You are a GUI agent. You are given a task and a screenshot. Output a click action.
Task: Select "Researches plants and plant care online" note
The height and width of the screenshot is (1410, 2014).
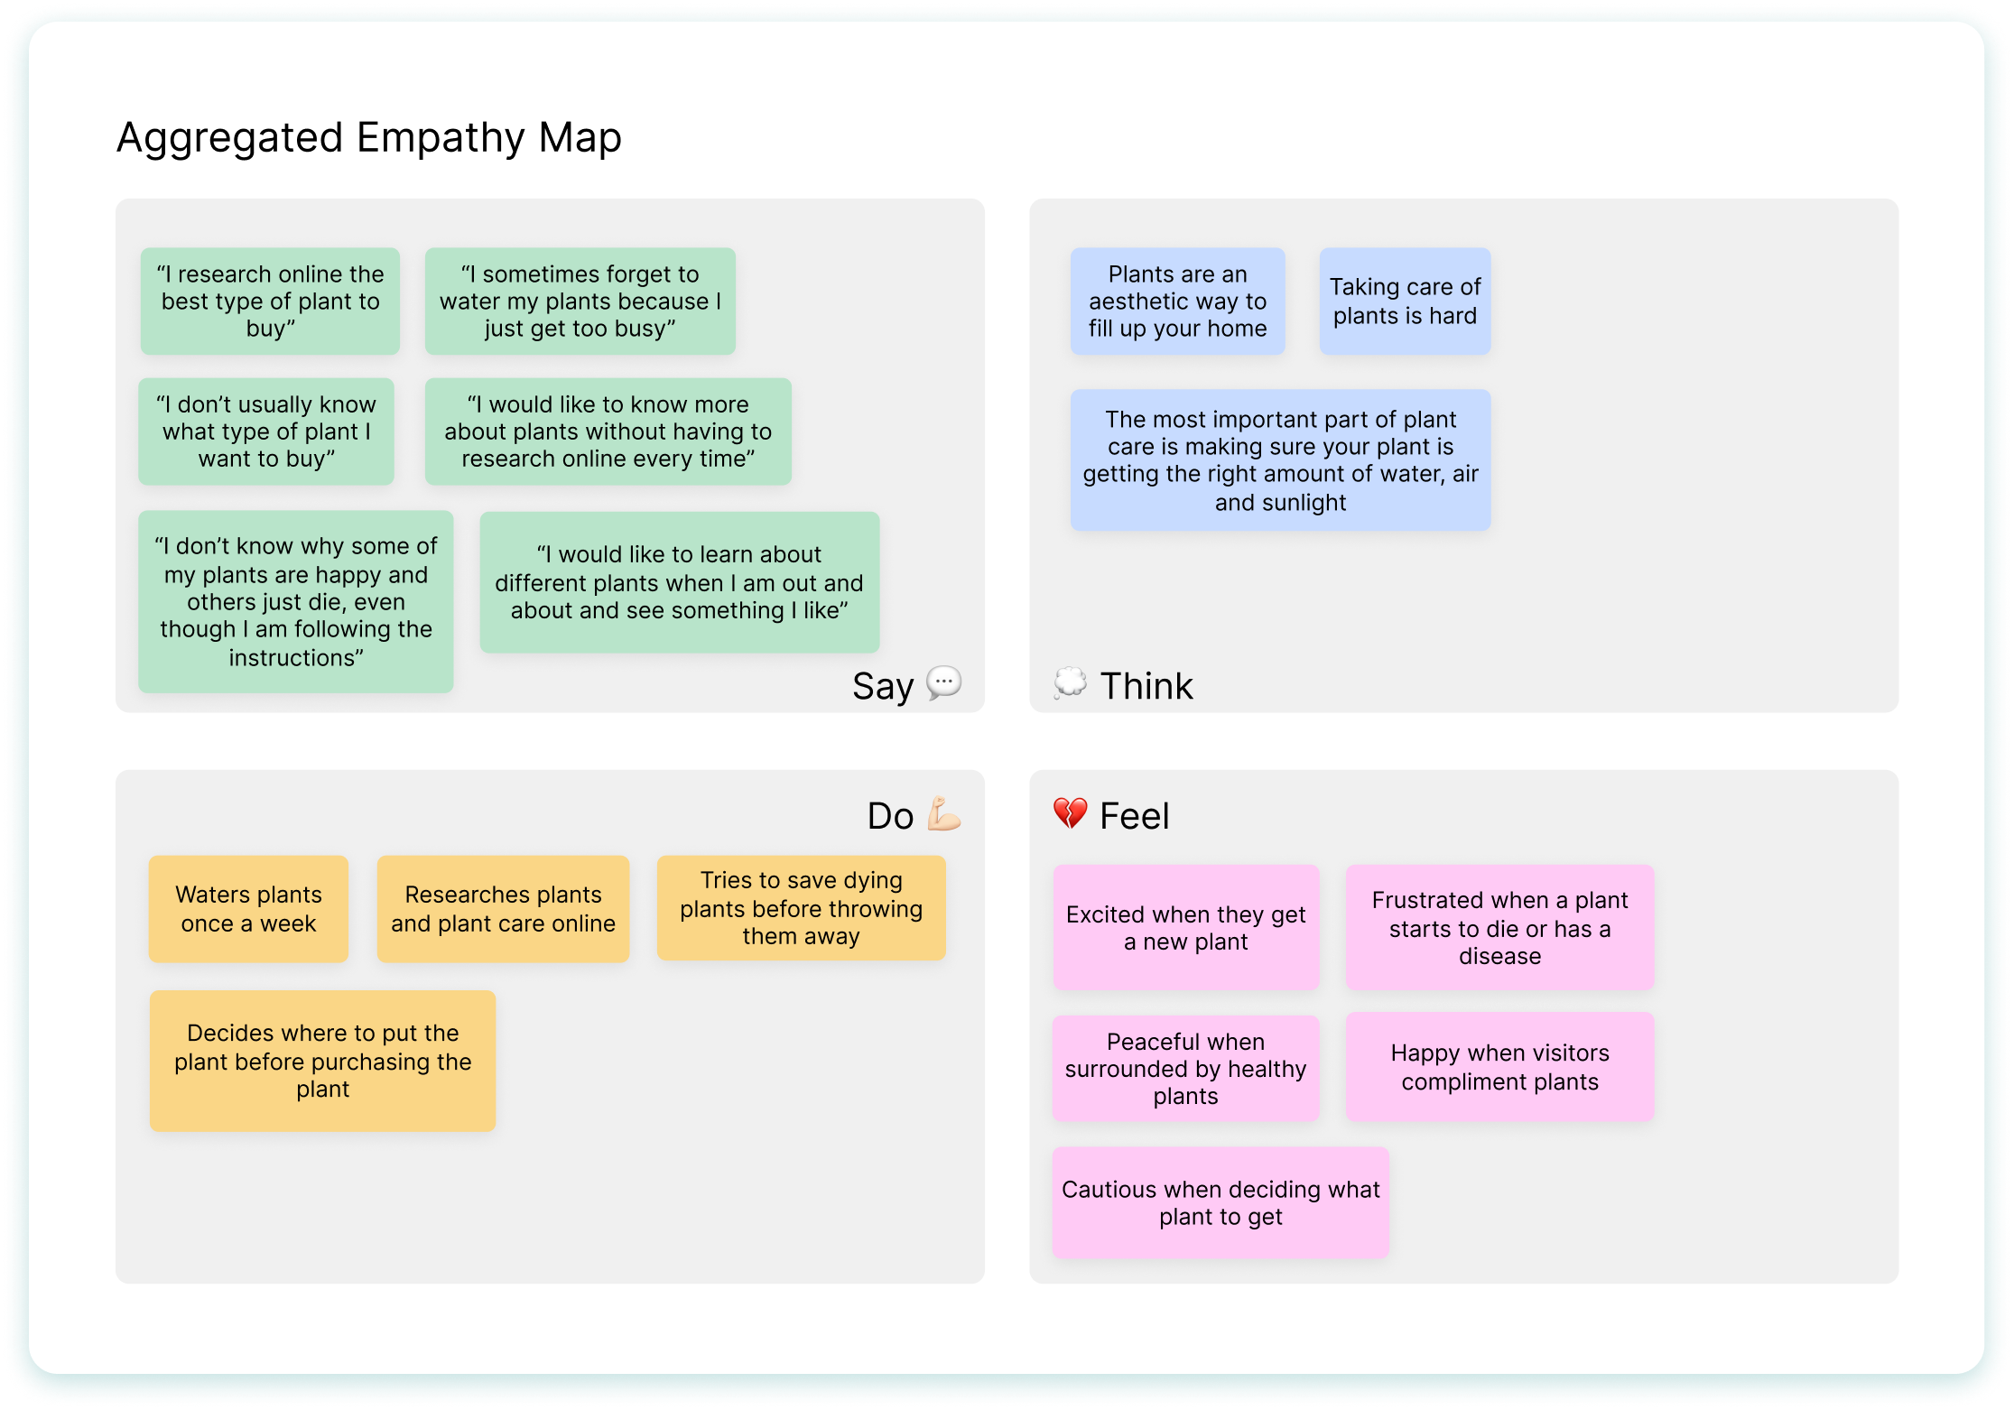tap(503, 909)
